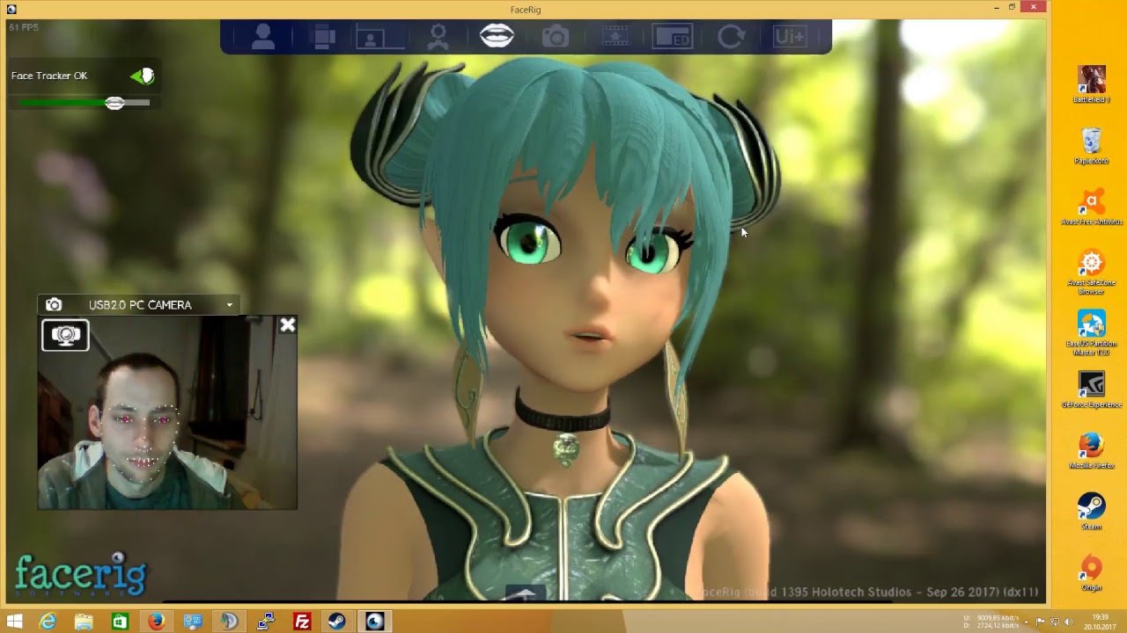
Task: Click the circular arrow reset avatar icon
Action: (731, 37)
